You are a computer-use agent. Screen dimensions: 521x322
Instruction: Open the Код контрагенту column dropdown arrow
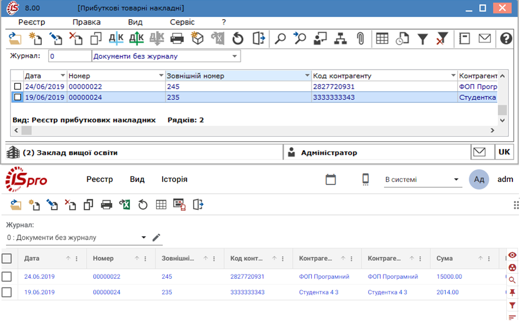tap(453, 75)
